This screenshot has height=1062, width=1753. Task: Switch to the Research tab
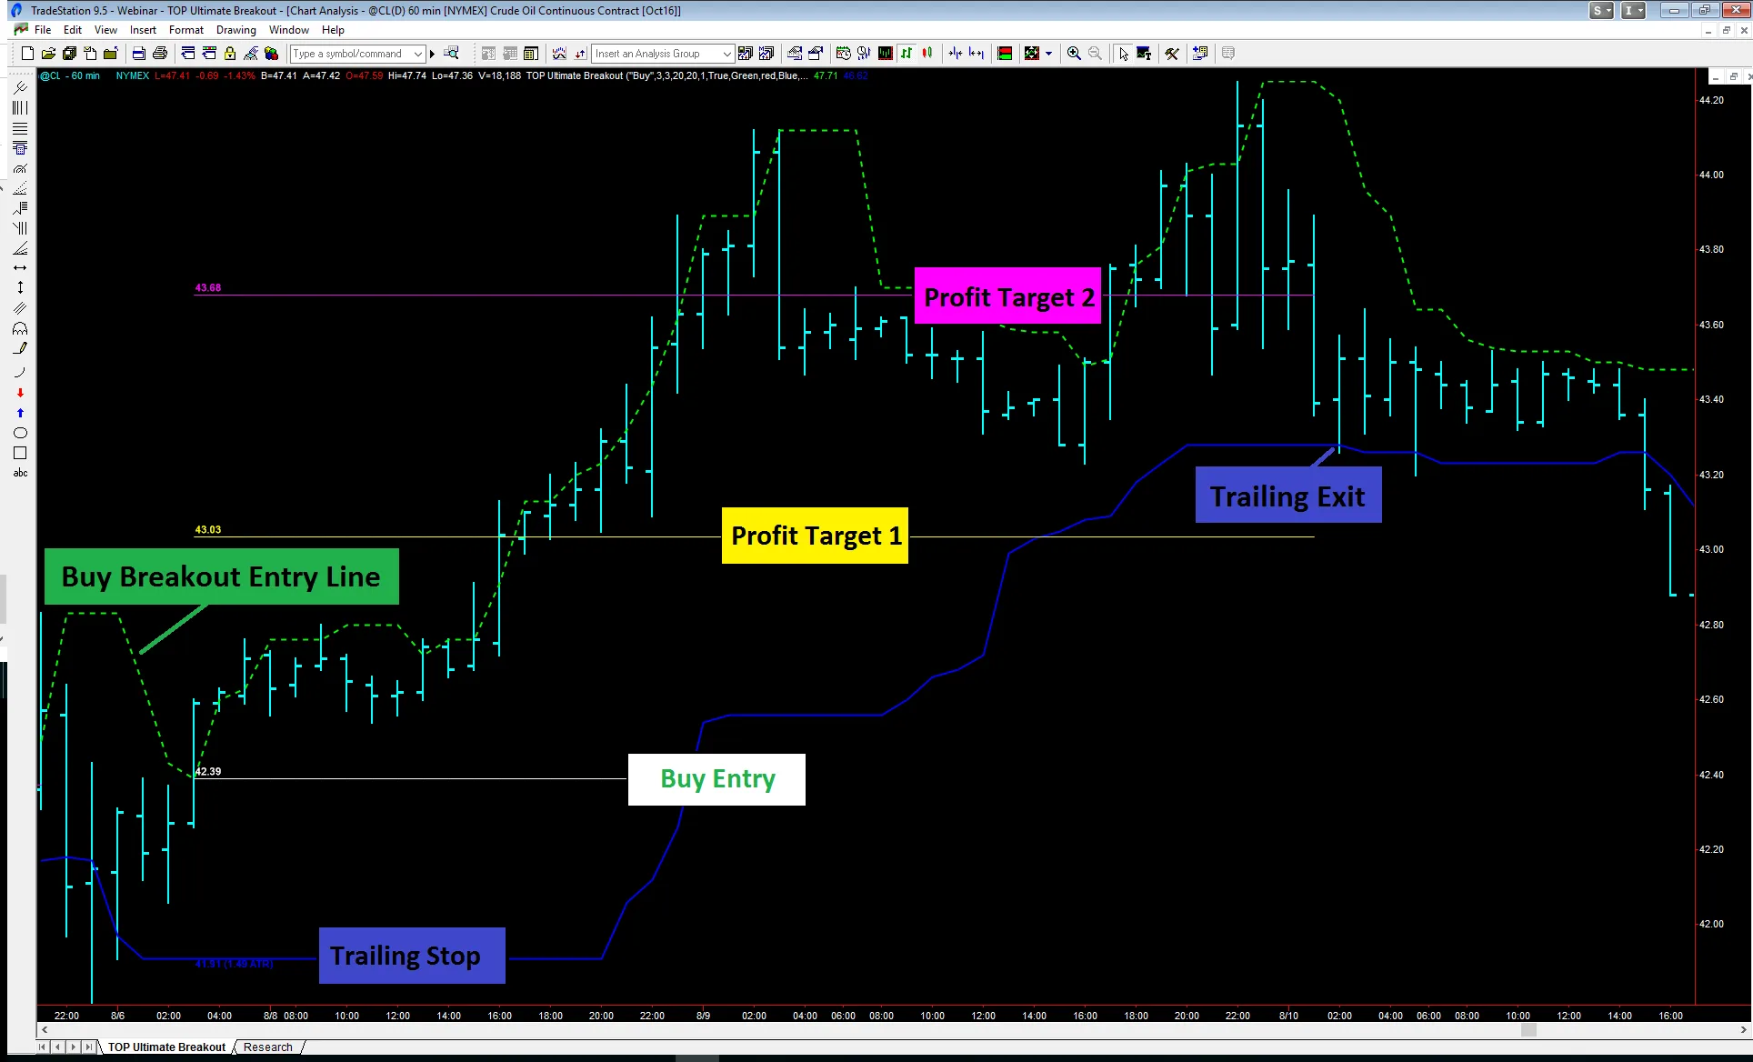click(267, 1047)
